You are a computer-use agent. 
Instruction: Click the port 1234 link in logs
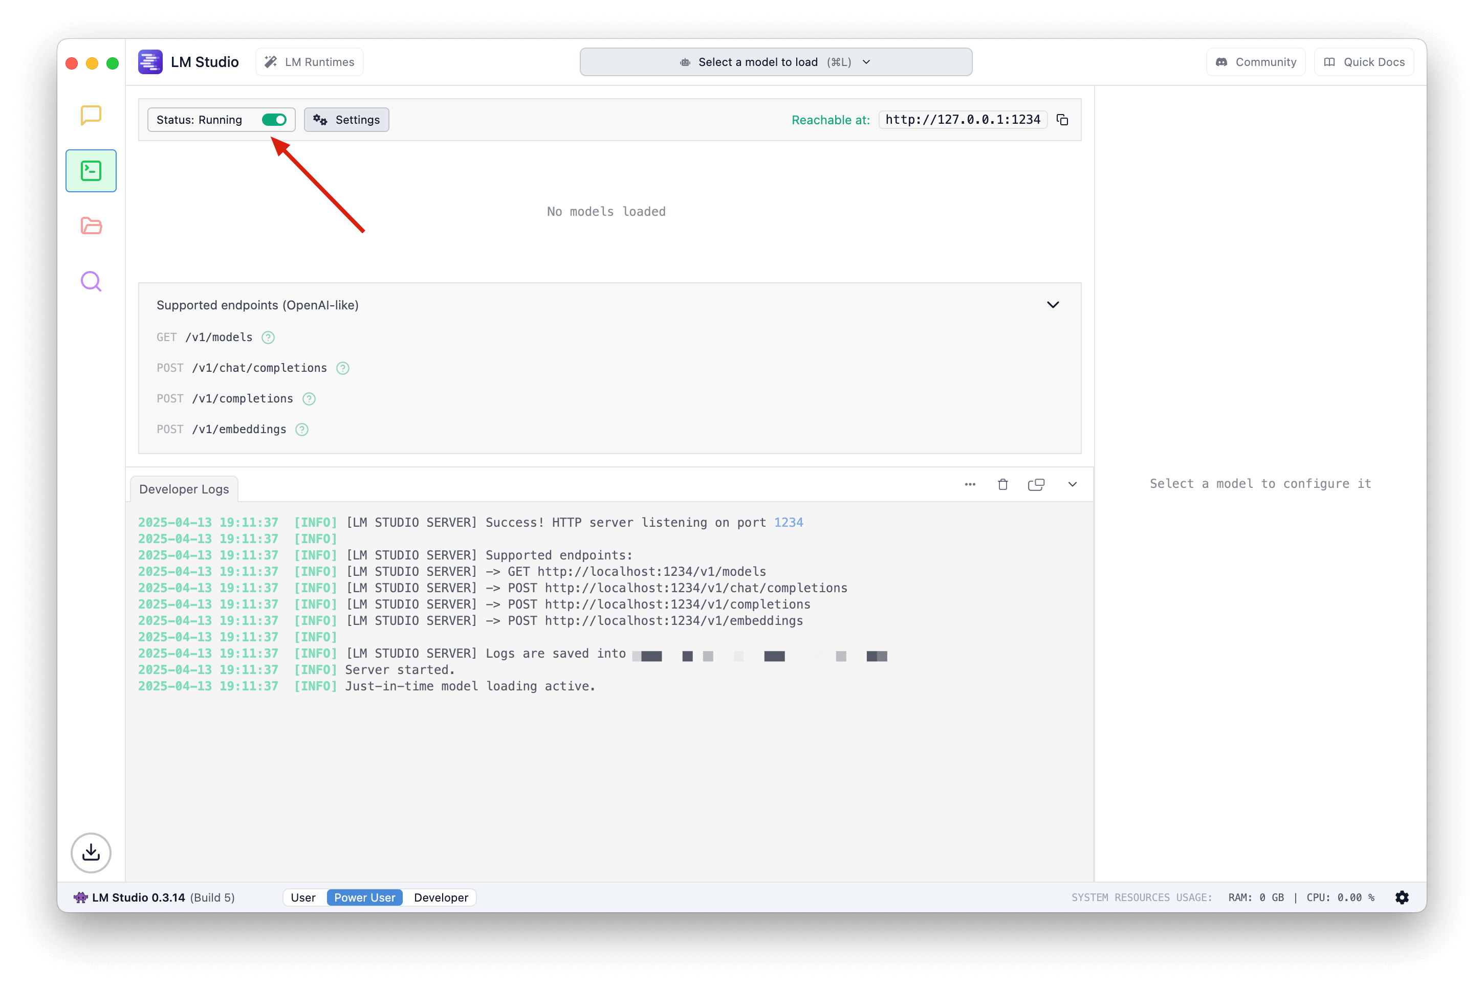click(788, 522)
